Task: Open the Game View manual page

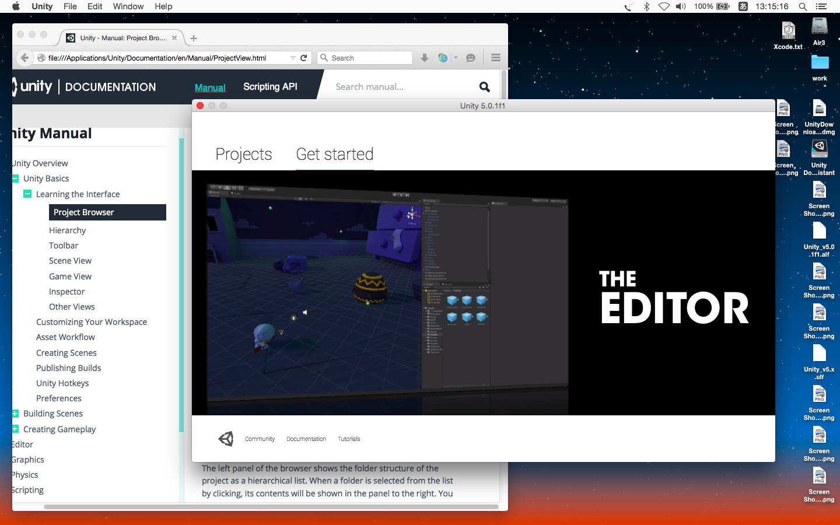Action: coord(70,276)
